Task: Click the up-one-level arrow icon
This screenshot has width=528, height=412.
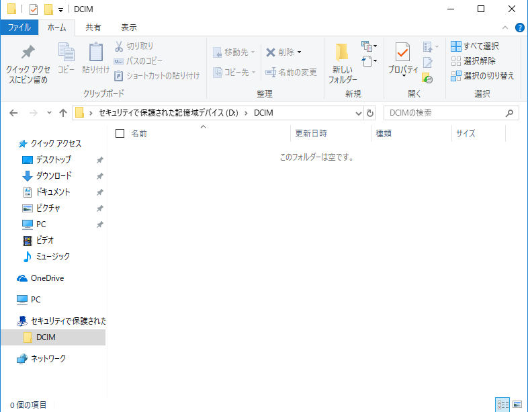Action: (62, 113)
